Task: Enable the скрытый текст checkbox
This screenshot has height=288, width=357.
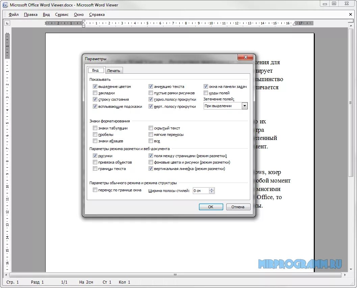Action: [x=151, y=128]
